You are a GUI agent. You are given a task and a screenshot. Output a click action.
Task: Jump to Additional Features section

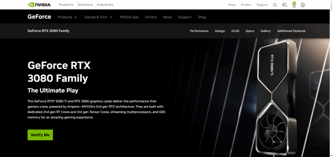point(291,31)
